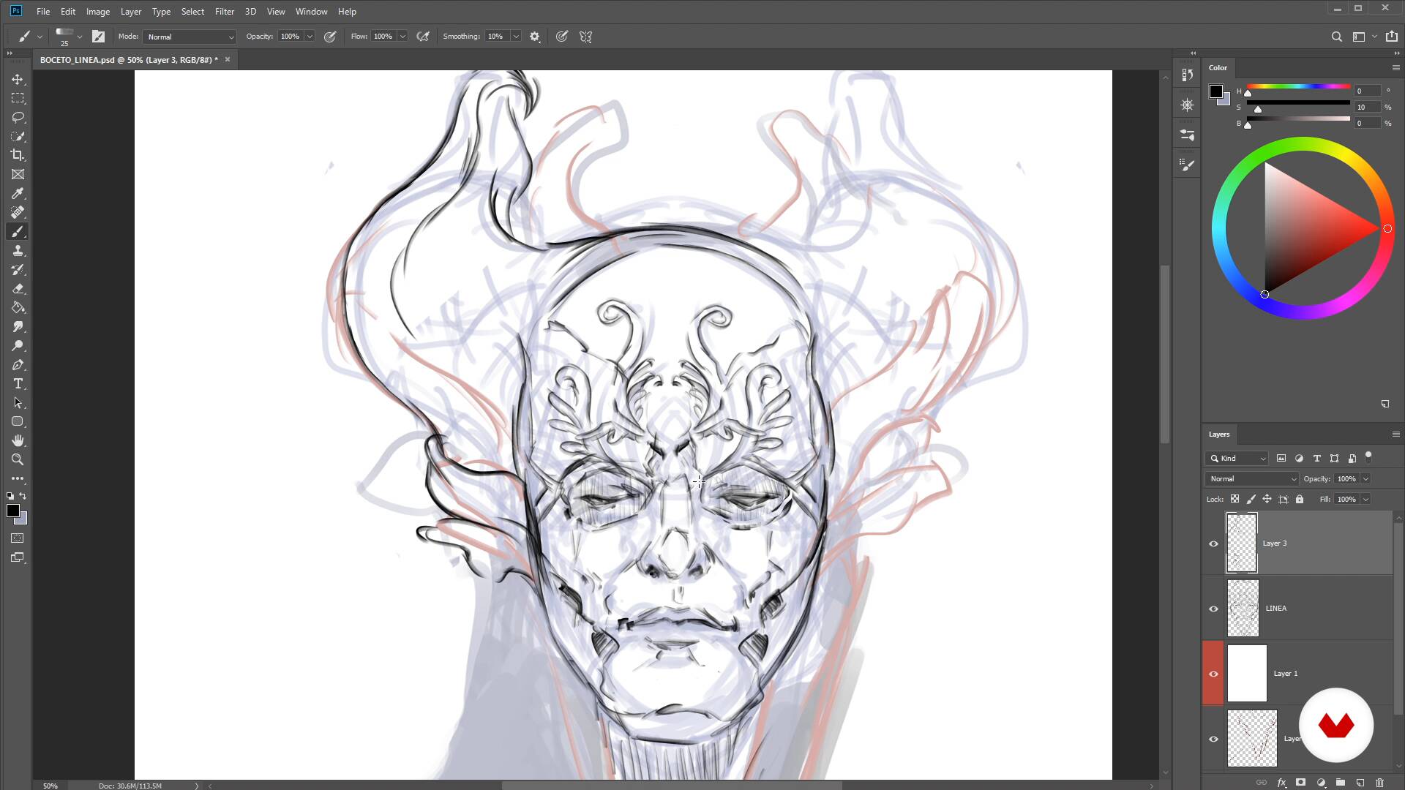This screenshot has width=1405, height=790.
Task: Select the Eyedropper tool
Action: pyautogui.click(x=18, y=193)
